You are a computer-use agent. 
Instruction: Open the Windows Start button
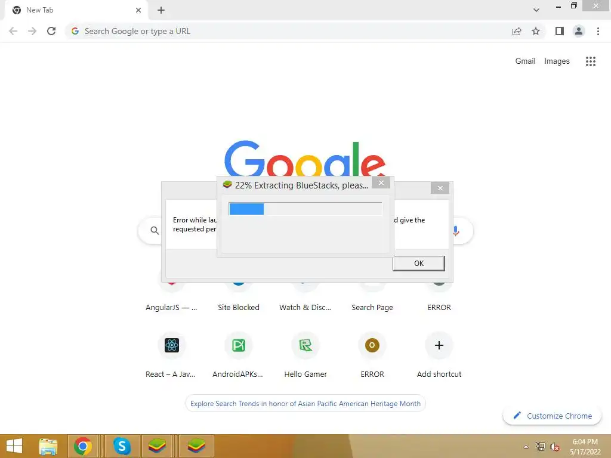(x=14, y=446)
